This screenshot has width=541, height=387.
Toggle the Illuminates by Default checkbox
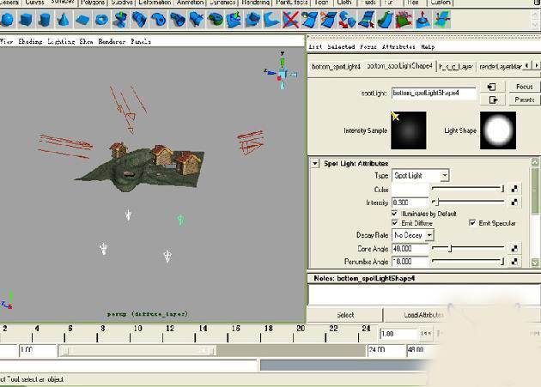coord(395,214)
